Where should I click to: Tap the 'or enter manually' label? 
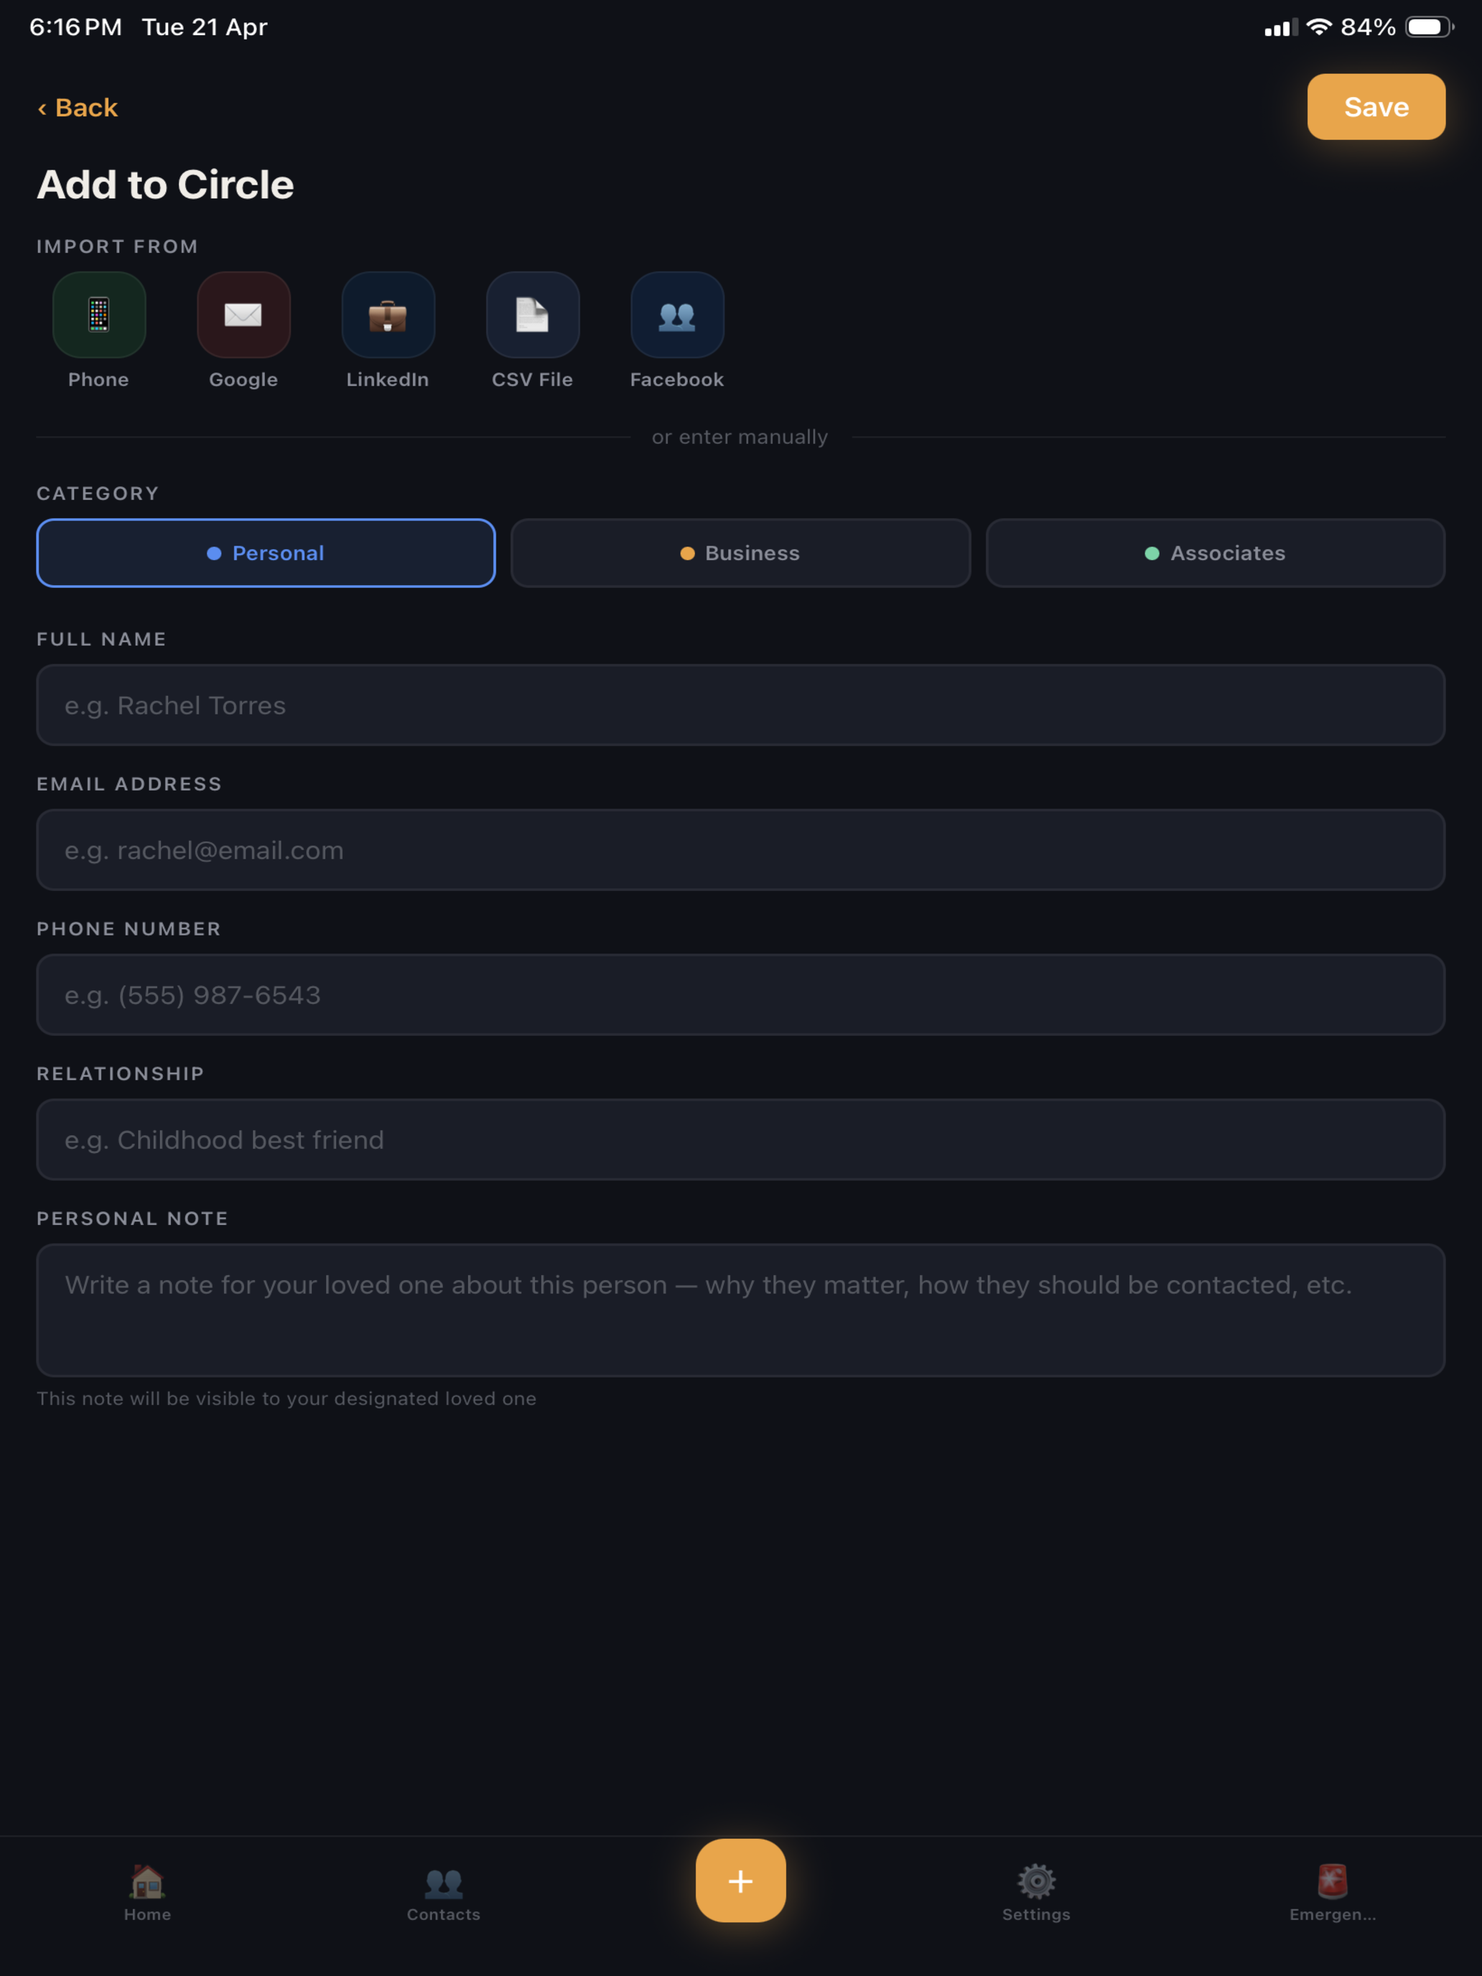pyautogui.click(x=740, y=437)
